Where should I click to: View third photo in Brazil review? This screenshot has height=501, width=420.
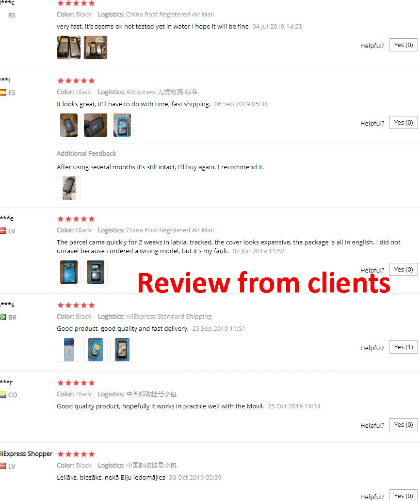pos(122,350)
